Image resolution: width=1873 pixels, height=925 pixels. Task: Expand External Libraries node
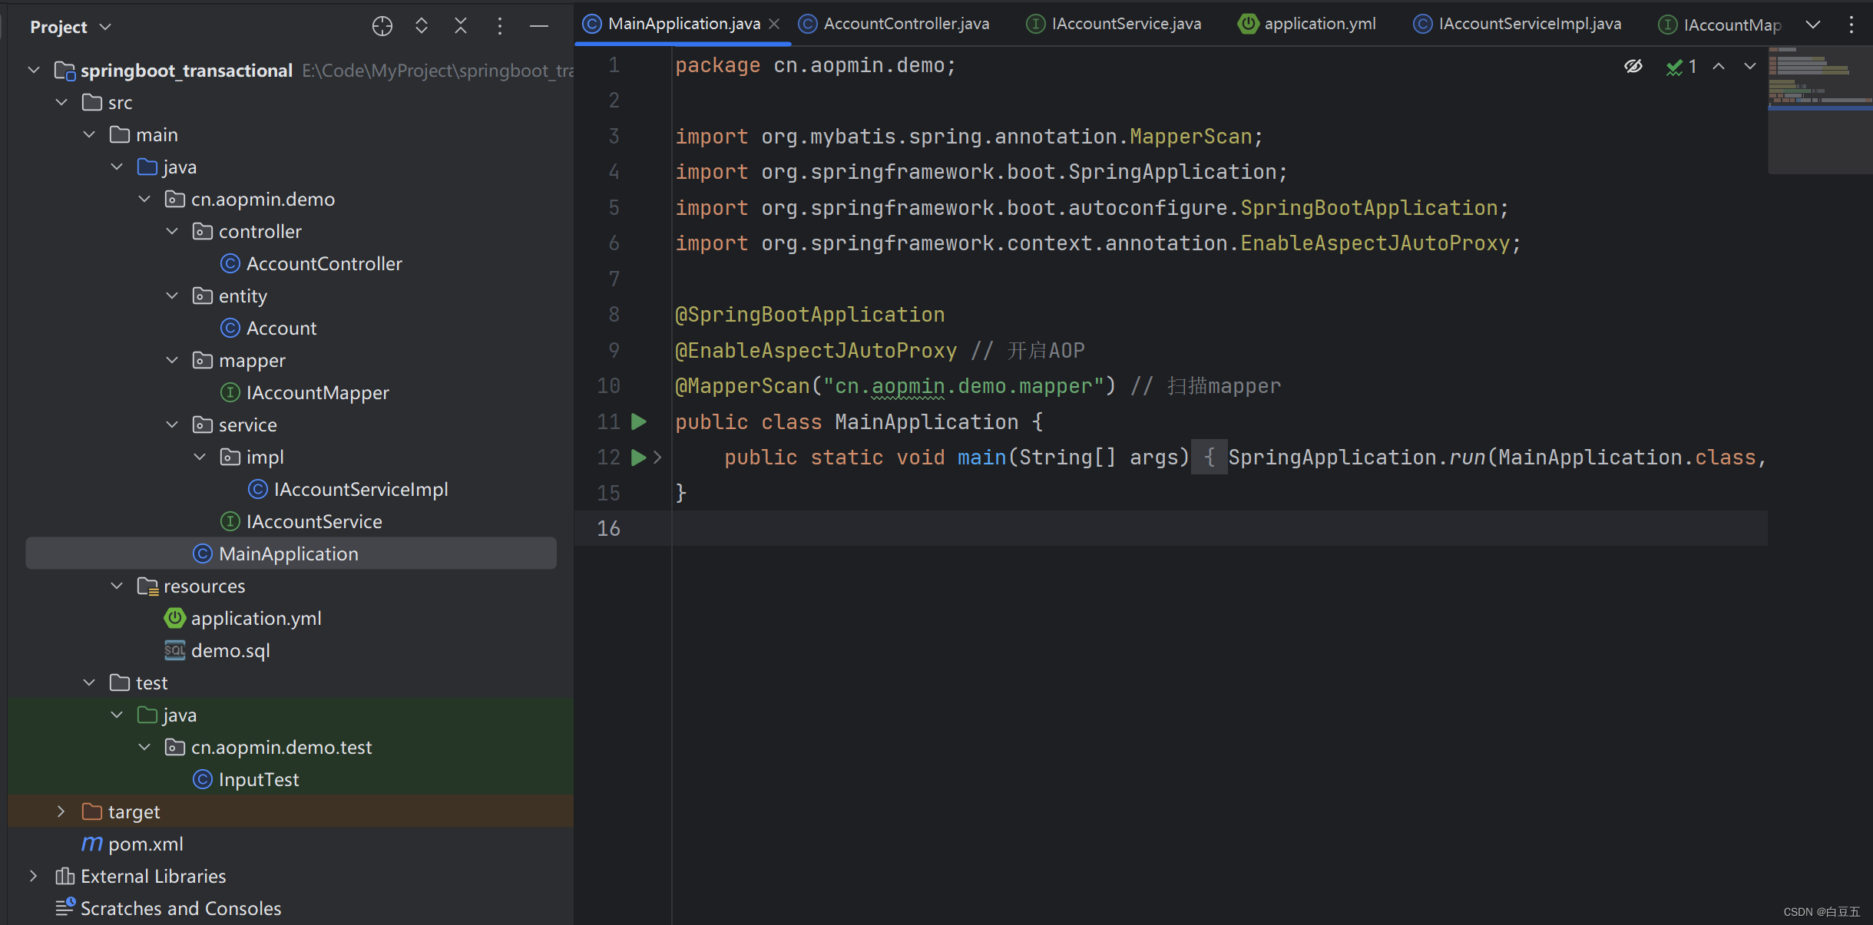point(33,876)
